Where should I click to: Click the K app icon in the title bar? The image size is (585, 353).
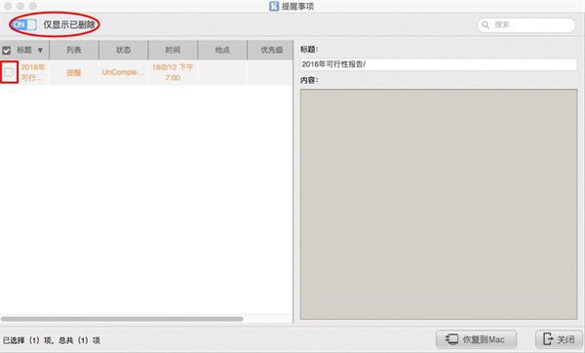274,6
